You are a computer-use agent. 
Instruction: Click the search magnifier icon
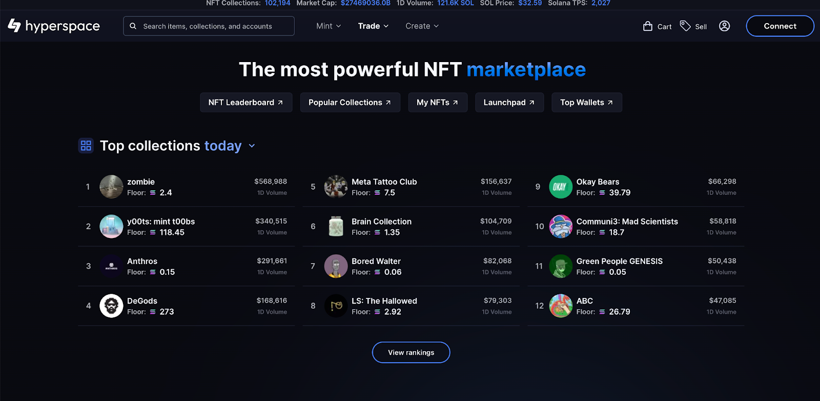(133, 26)
